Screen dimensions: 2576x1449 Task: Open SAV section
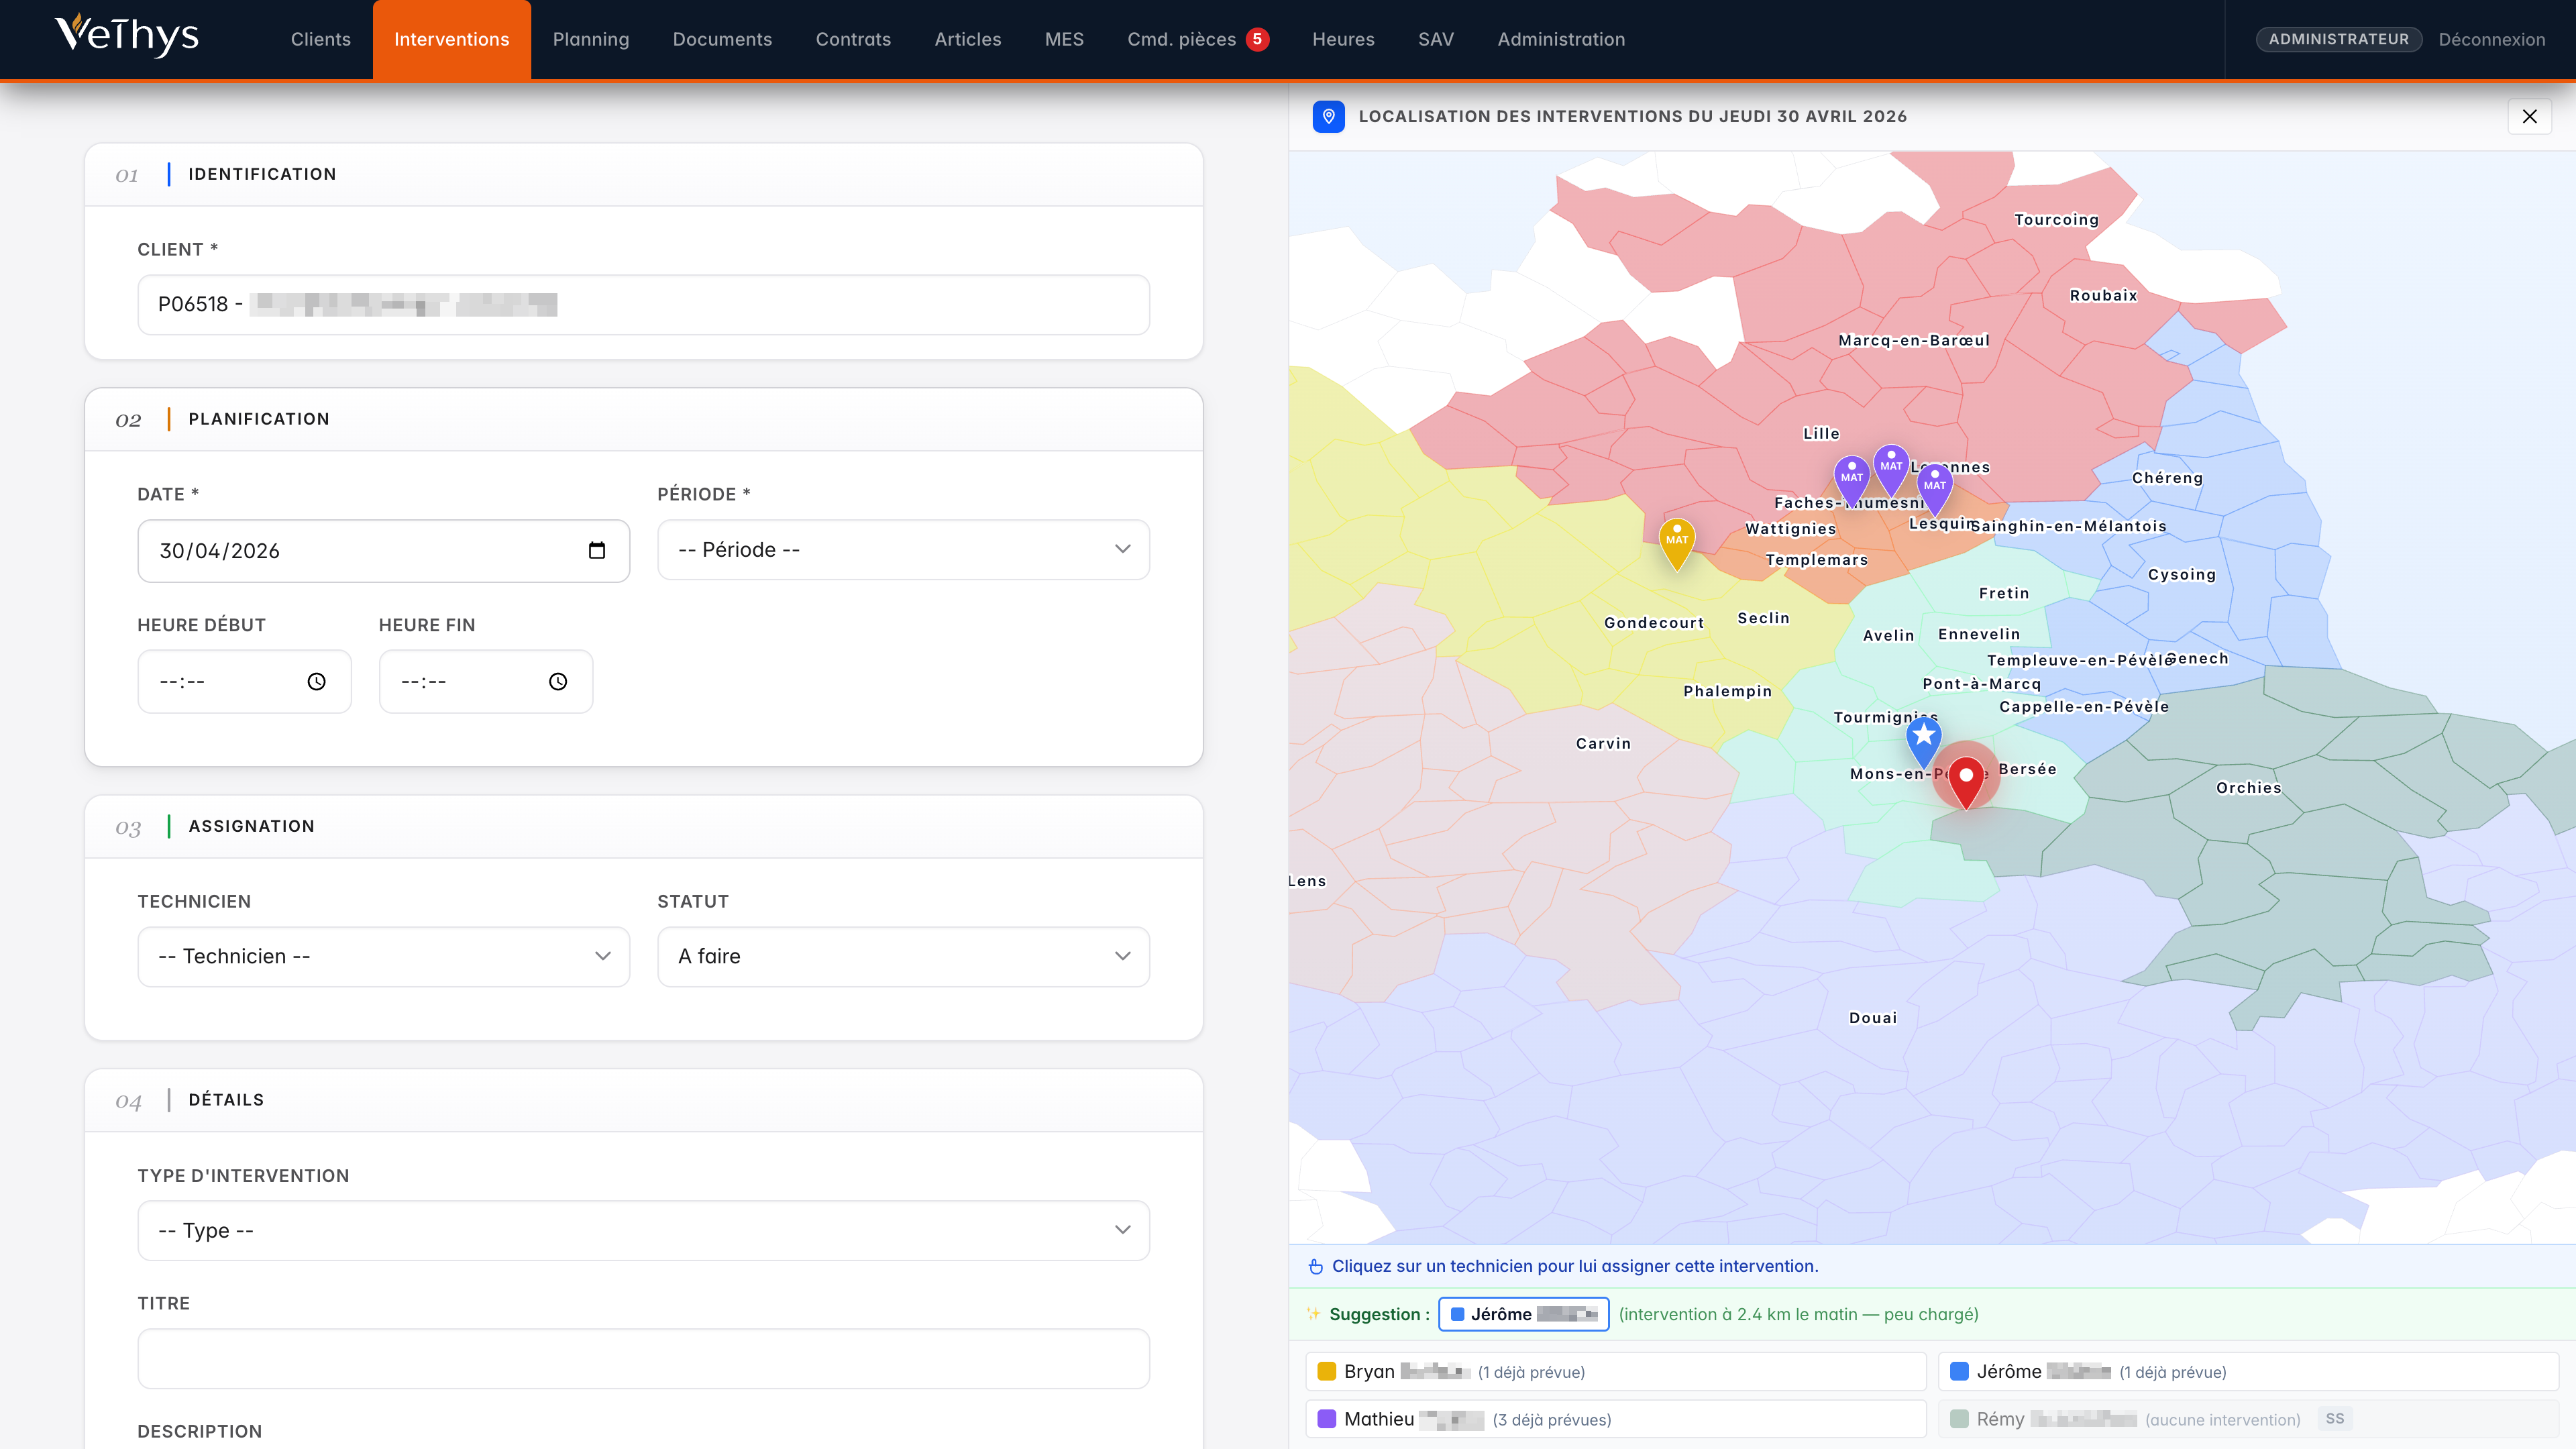click(x=1435, y=39)
